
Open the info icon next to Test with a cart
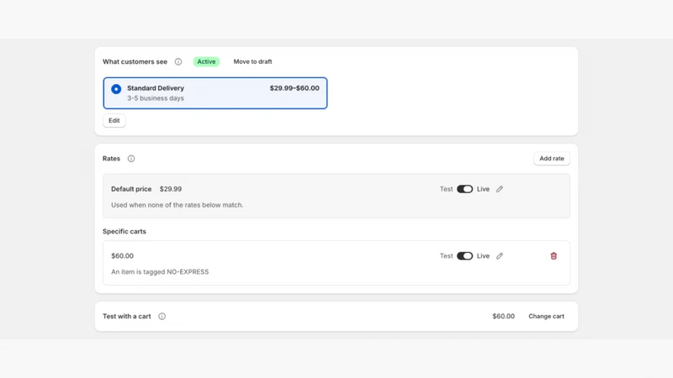(162, 317)
